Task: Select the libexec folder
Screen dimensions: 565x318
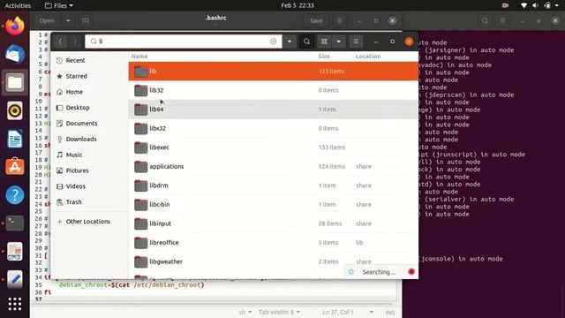Action: [x=273, y=148]
